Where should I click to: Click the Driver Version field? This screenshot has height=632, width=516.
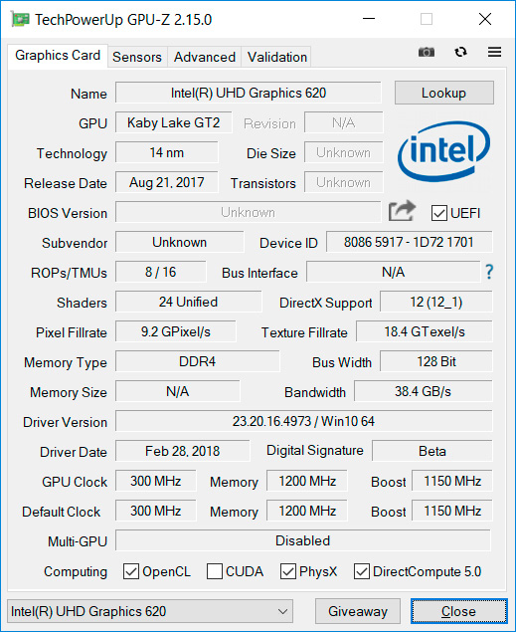pos(303,421)
